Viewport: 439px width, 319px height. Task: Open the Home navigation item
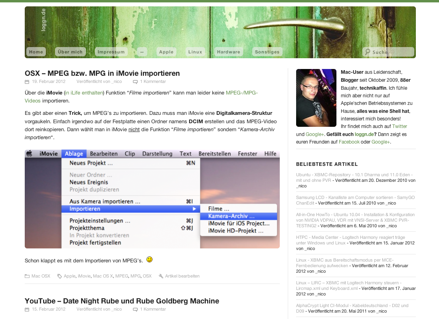(36, 52)
